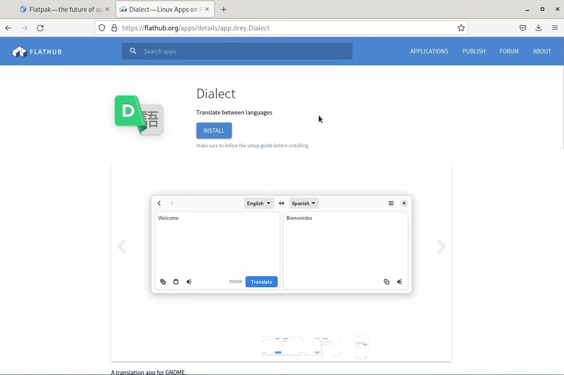
Task: Click the 7/2000 character counter
Action: coord(235,282)
